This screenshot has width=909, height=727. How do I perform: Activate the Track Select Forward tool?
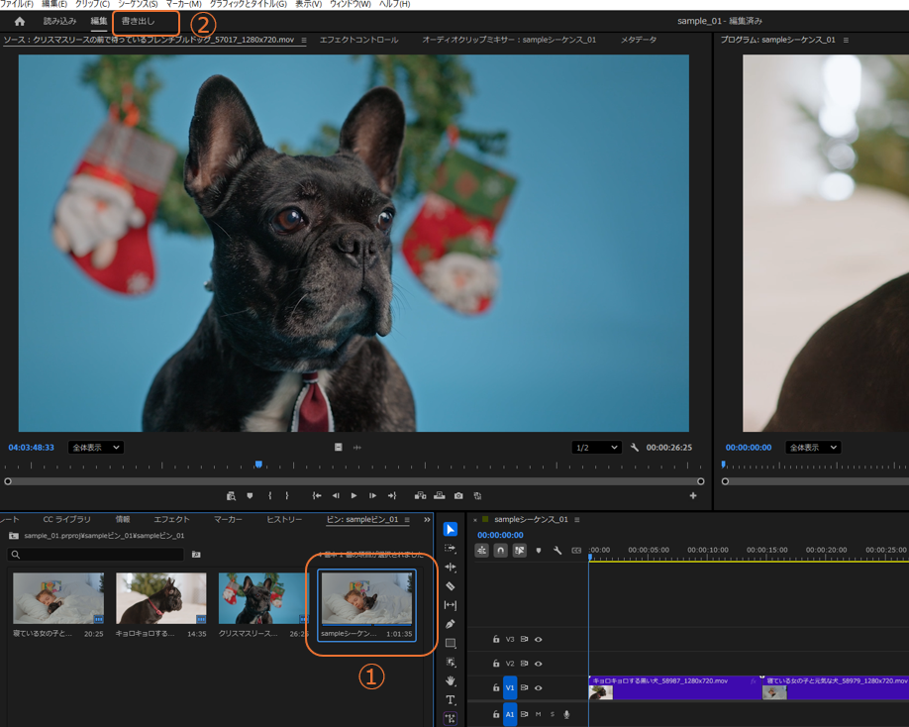coord(451,549)
